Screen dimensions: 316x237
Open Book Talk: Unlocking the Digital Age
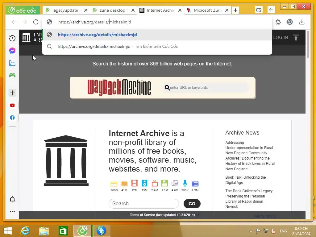click(245, 180)
